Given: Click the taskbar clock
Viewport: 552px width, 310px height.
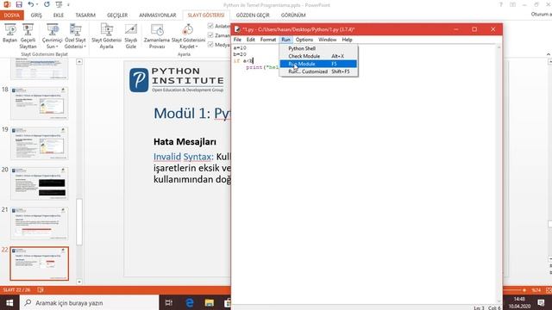Looking at the screenshot, I should tap(519, 302).
